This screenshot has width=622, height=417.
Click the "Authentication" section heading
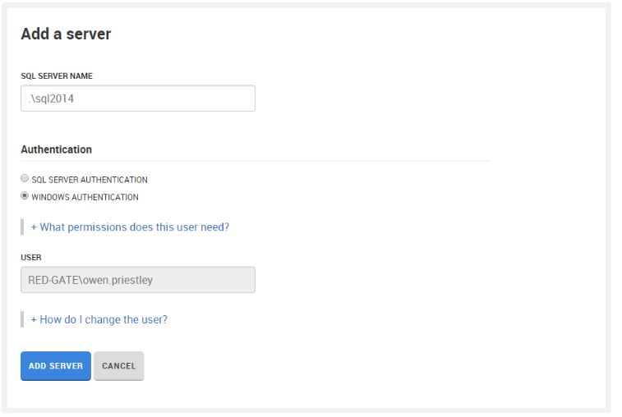(56, 150)
